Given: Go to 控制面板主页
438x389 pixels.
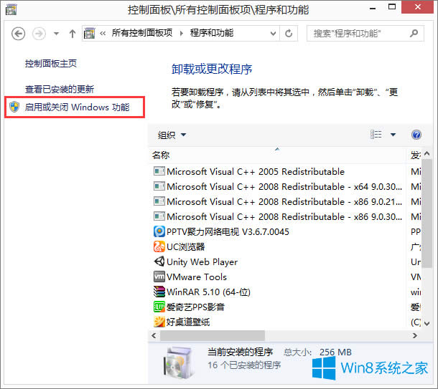Looking at the screenshot, I should 50,64.
